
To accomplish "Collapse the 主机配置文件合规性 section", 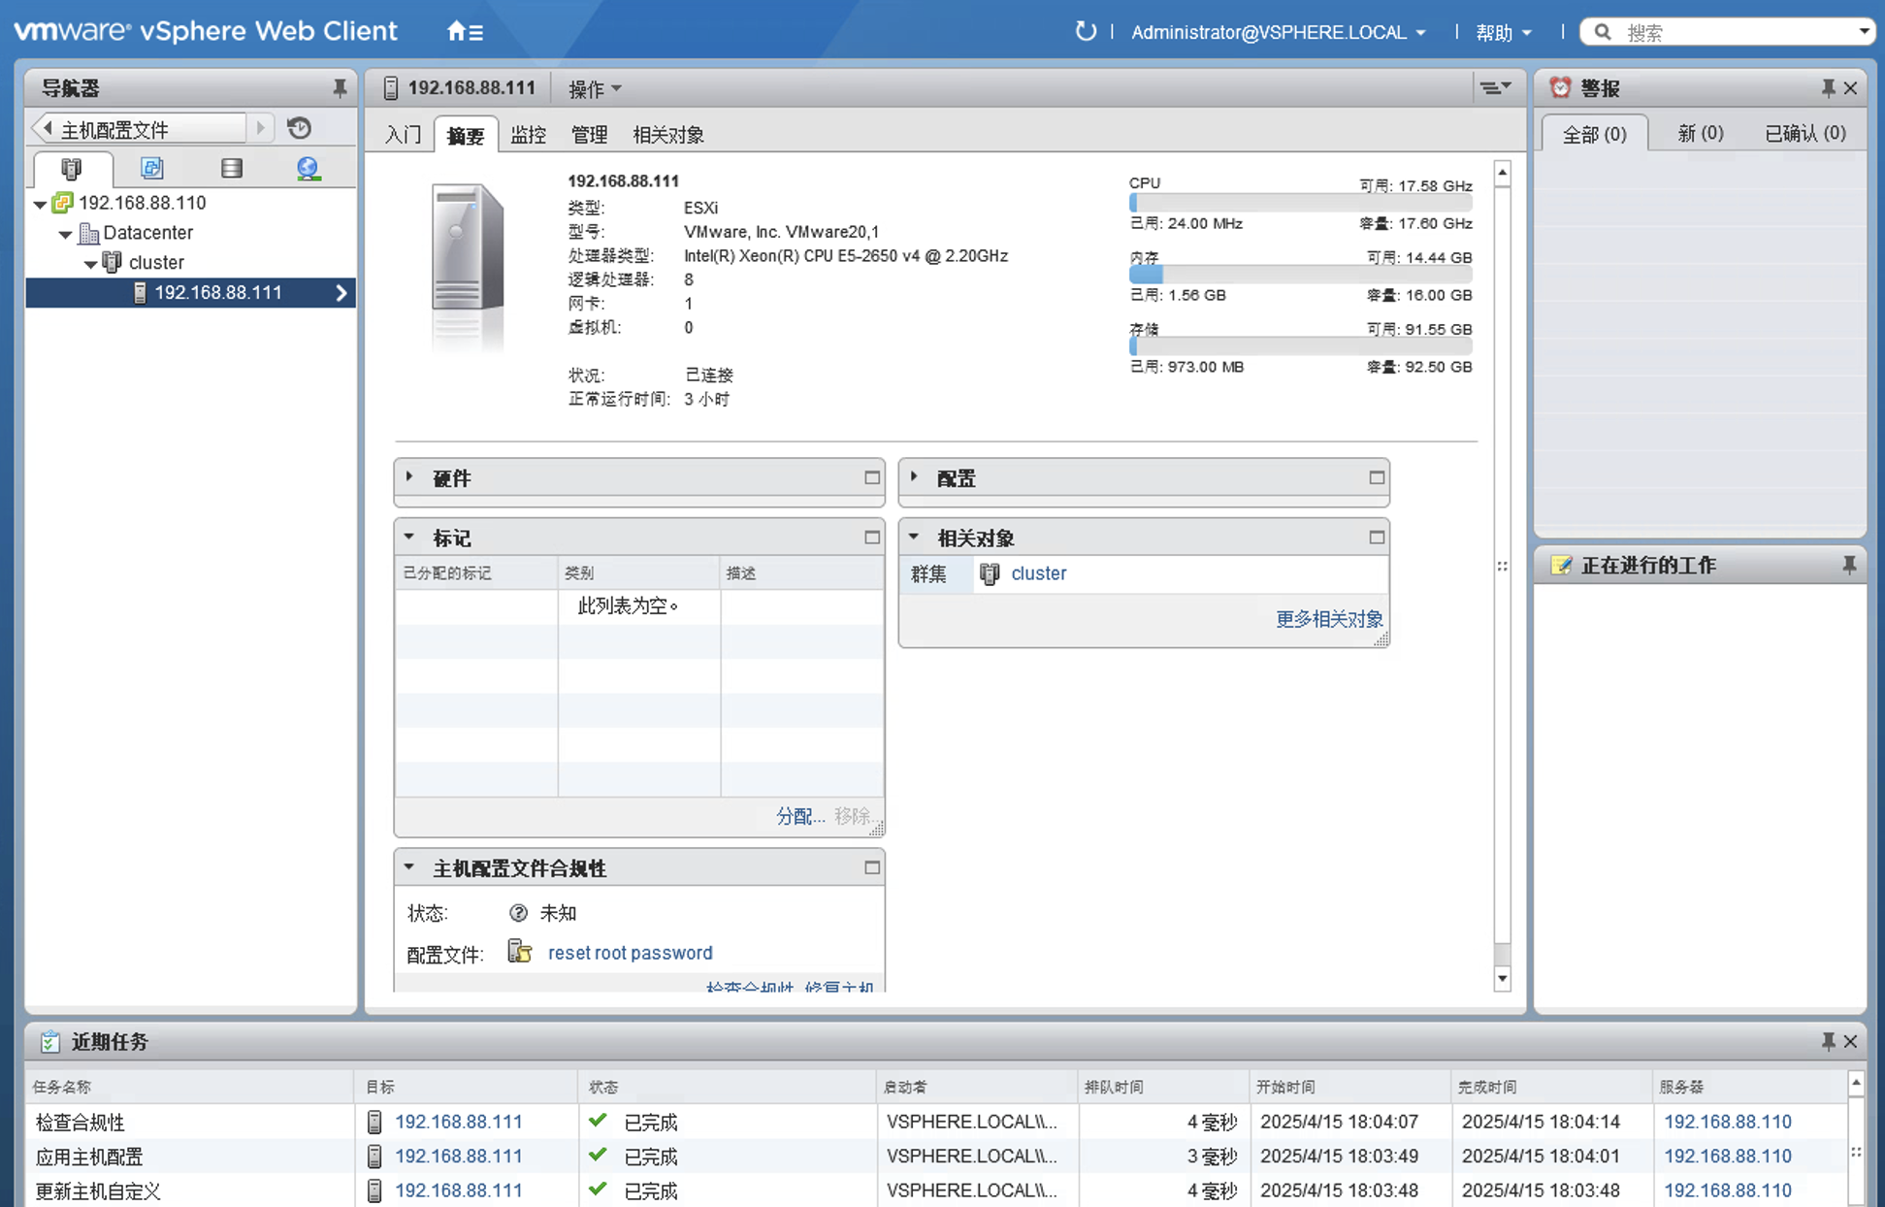I will coord(409,867).
